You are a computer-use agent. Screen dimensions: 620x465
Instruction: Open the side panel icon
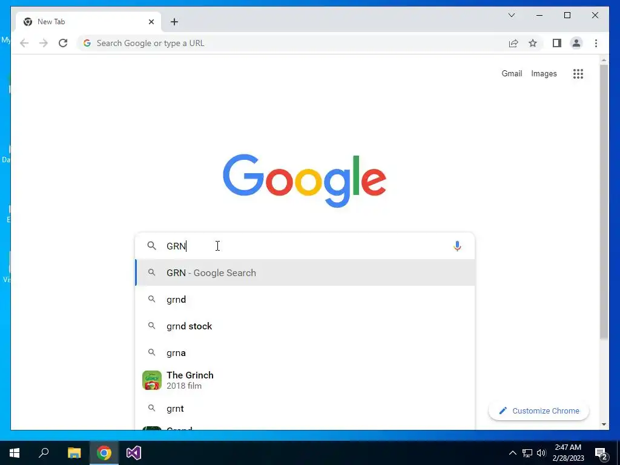[557, 43]
